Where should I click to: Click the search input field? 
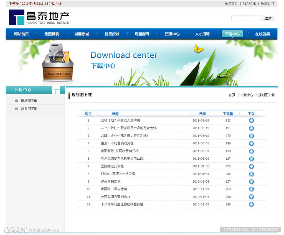point(246,18)
